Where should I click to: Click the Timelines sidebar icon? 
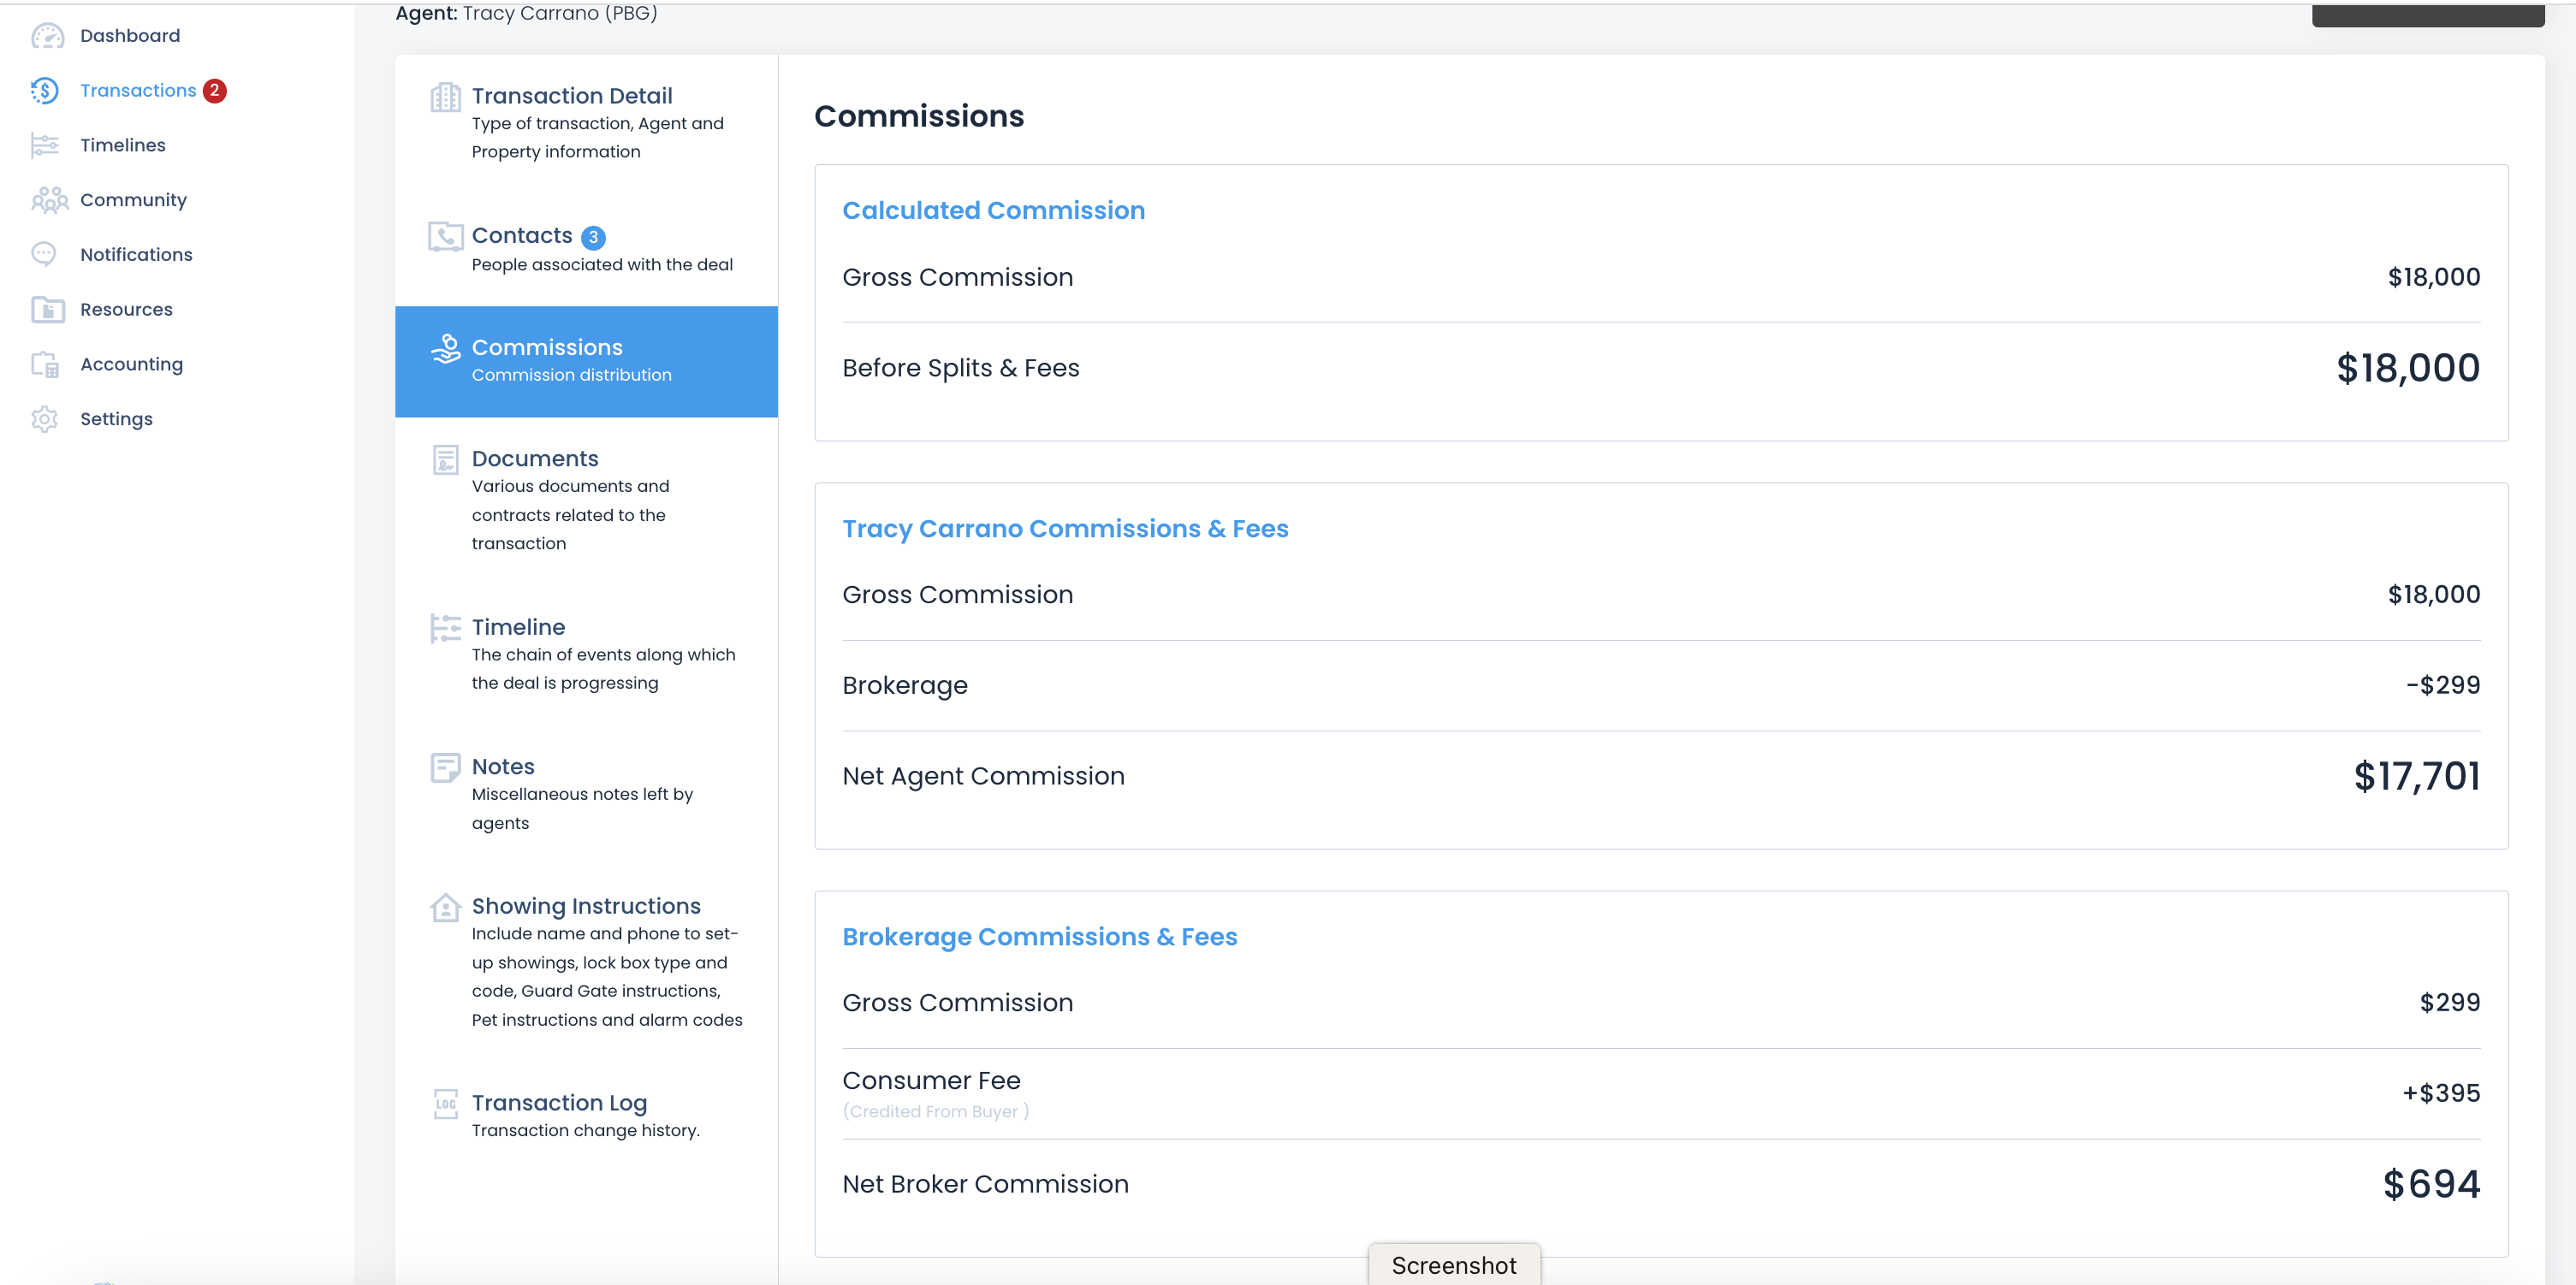click(45, 146)
